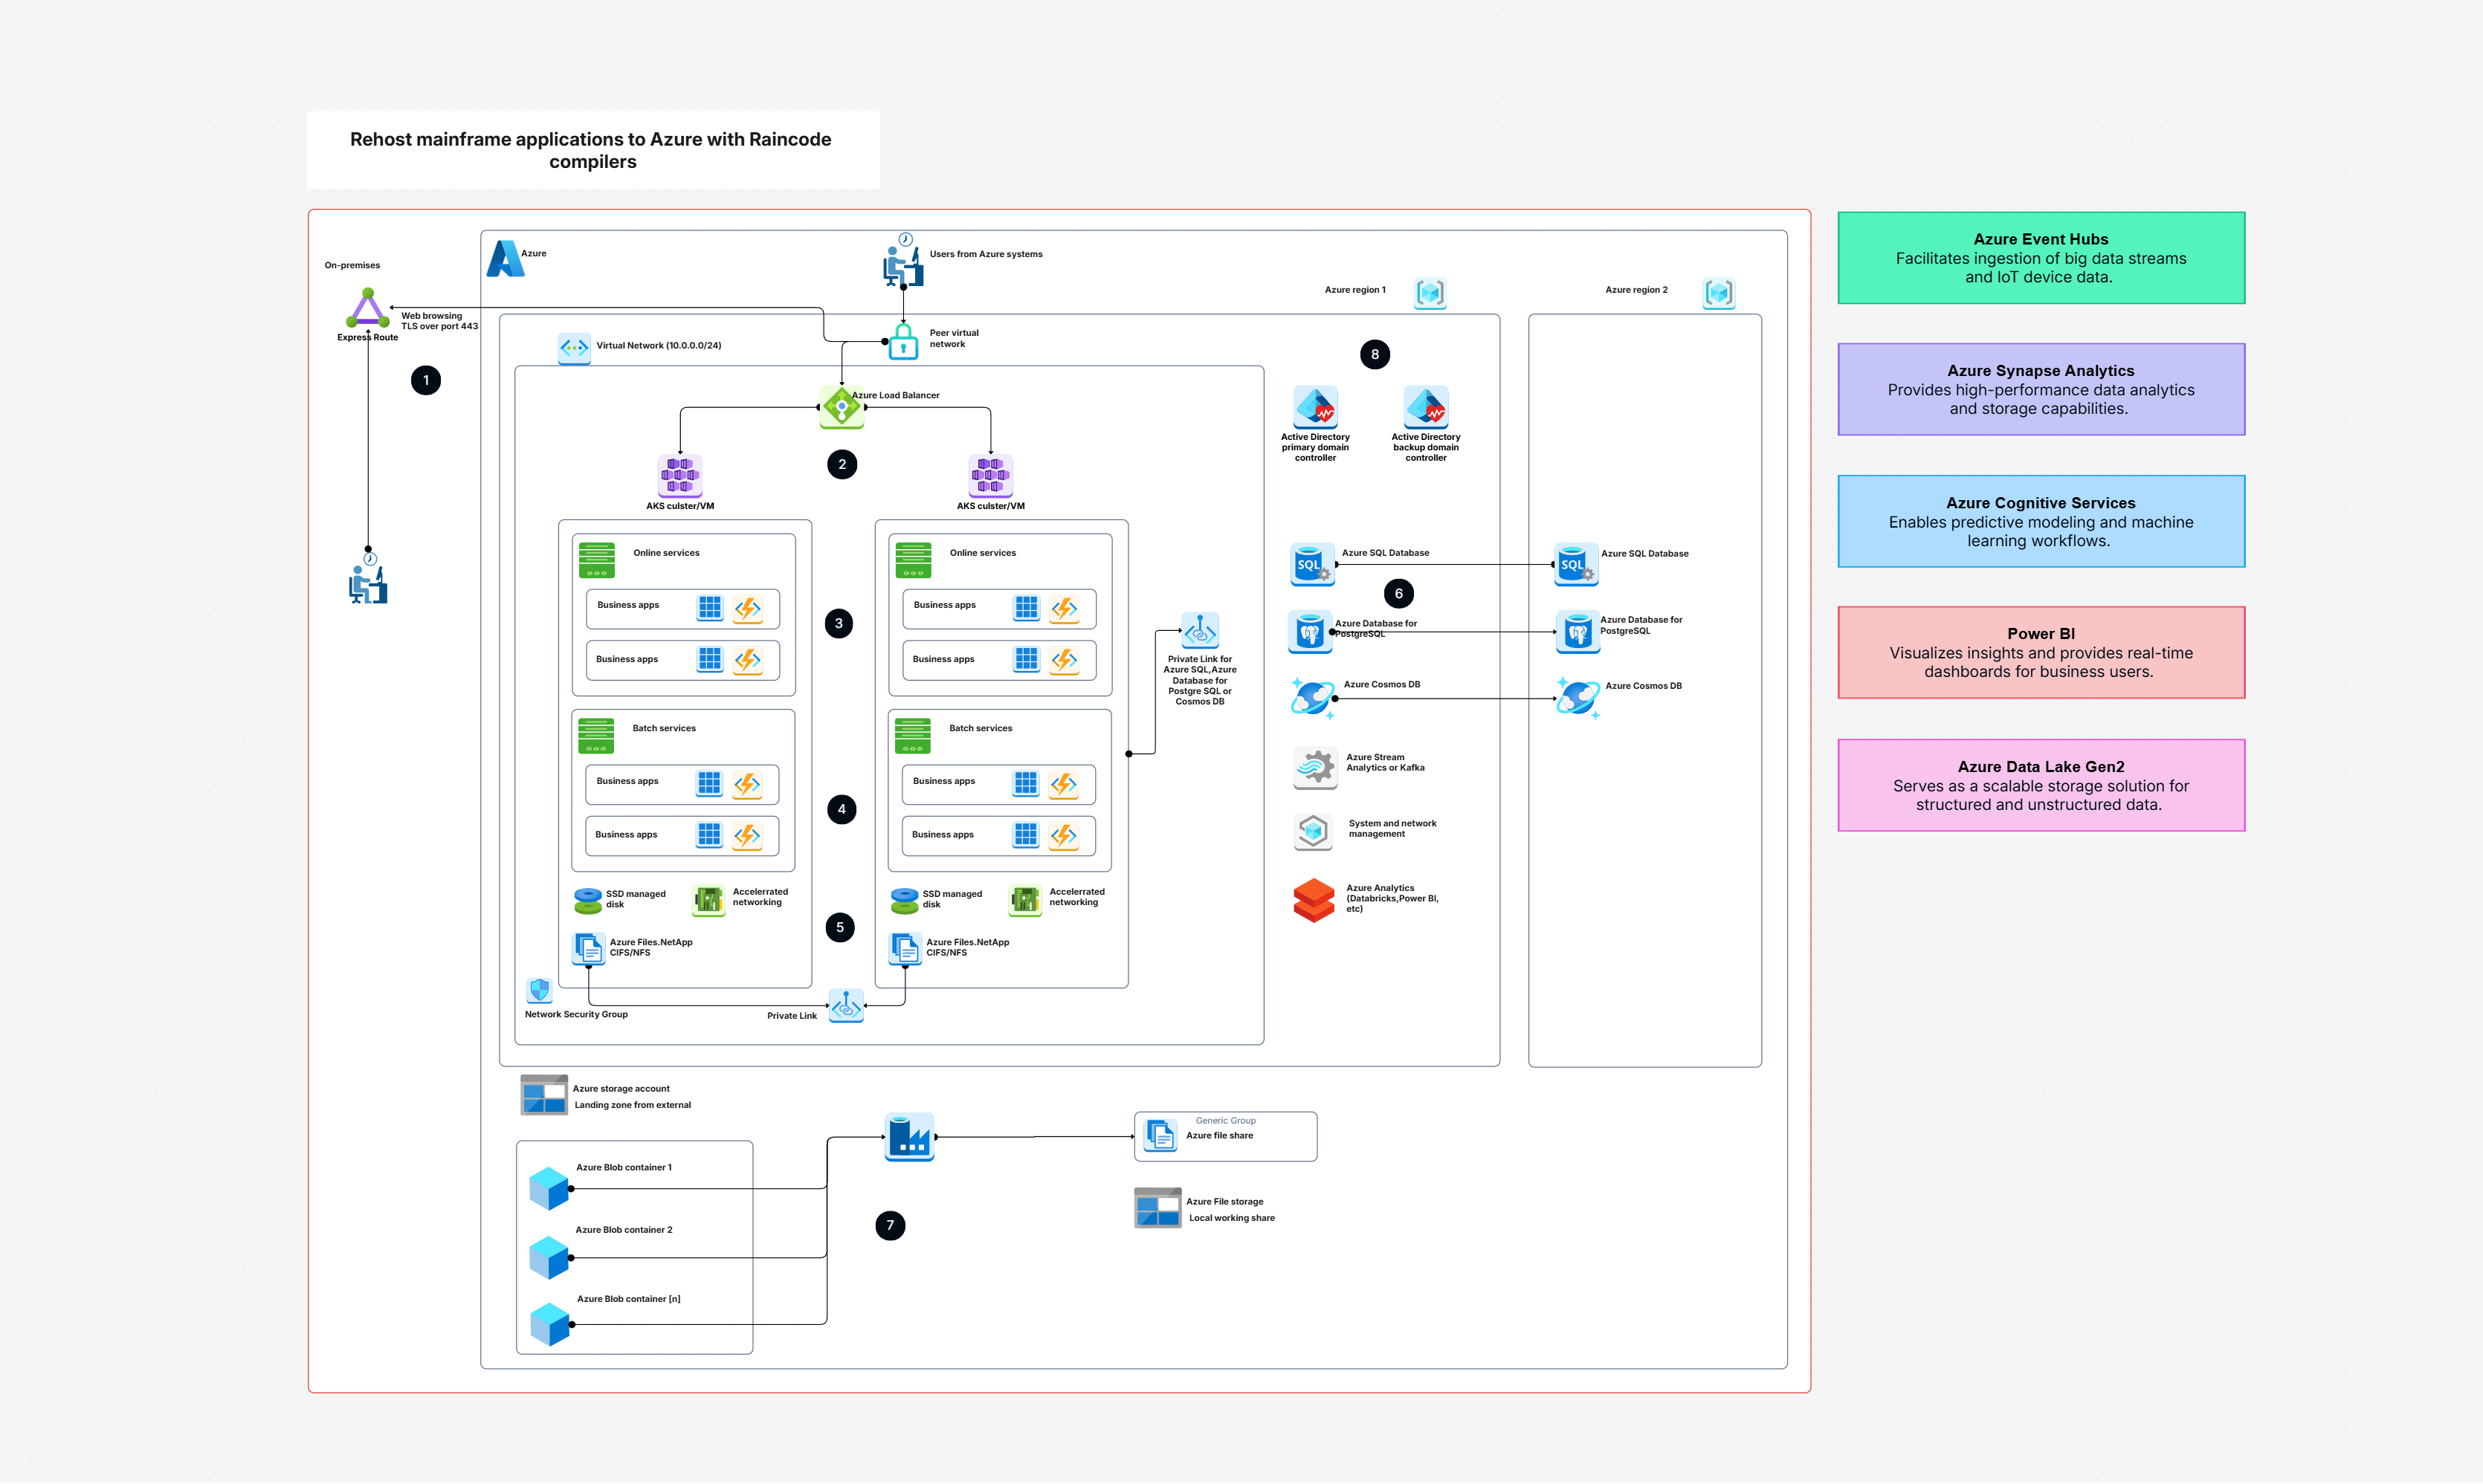2483x1484 pixels.
Task: Click the Azure File storage local working share icon
Action: [x=1157, y=1208]
